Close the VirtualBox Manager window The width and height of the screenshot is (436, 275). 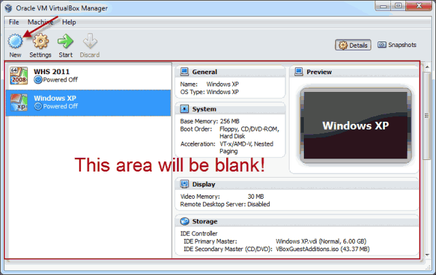419,6
